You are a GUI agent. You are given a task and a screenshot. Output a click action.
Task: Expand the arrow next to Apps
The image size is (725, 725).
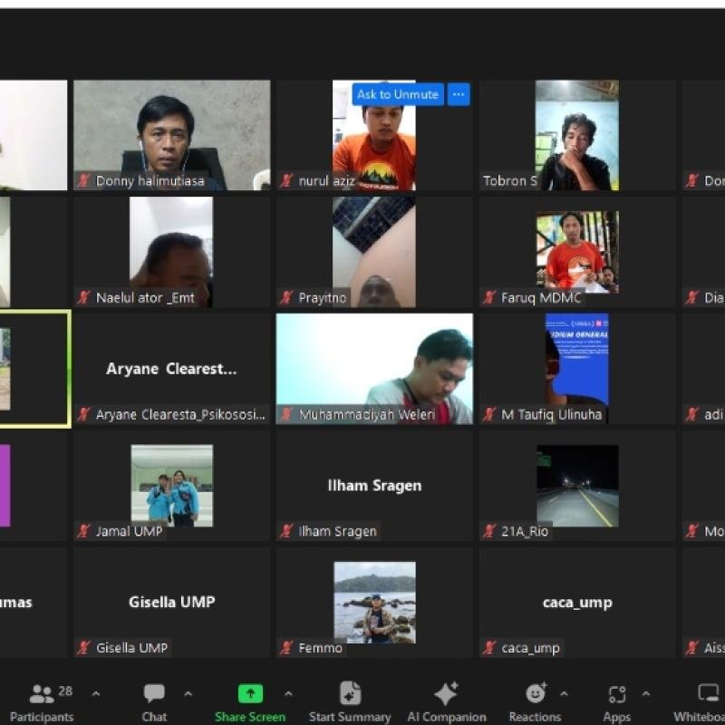pos(646,694)
